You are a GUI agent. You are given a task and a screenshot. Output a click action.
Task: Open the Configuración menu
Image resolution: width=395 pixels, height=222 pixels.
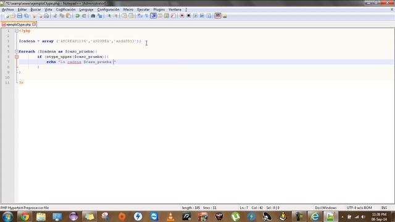click(x=109, y=10)
